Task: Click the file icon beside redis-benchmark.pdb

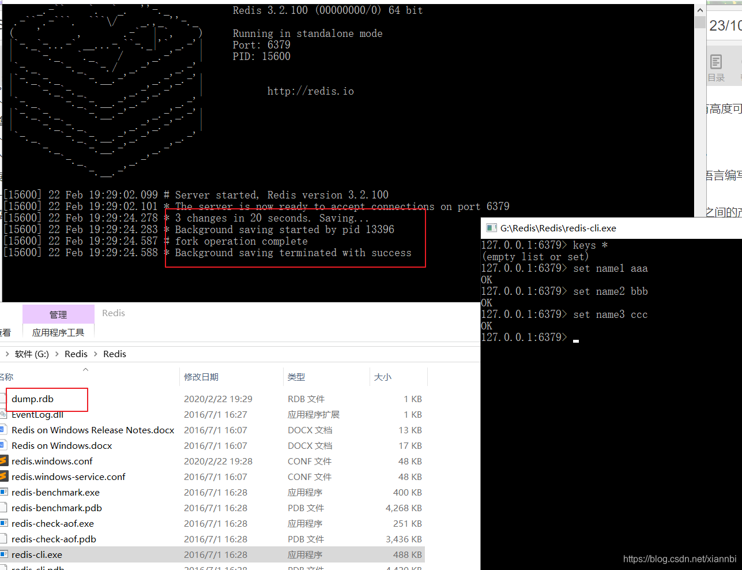Action: click(x=3, y=508)
